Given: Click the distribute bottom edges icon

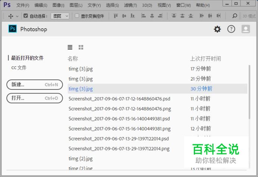Looking at the screenshot, I should (191, 16).
